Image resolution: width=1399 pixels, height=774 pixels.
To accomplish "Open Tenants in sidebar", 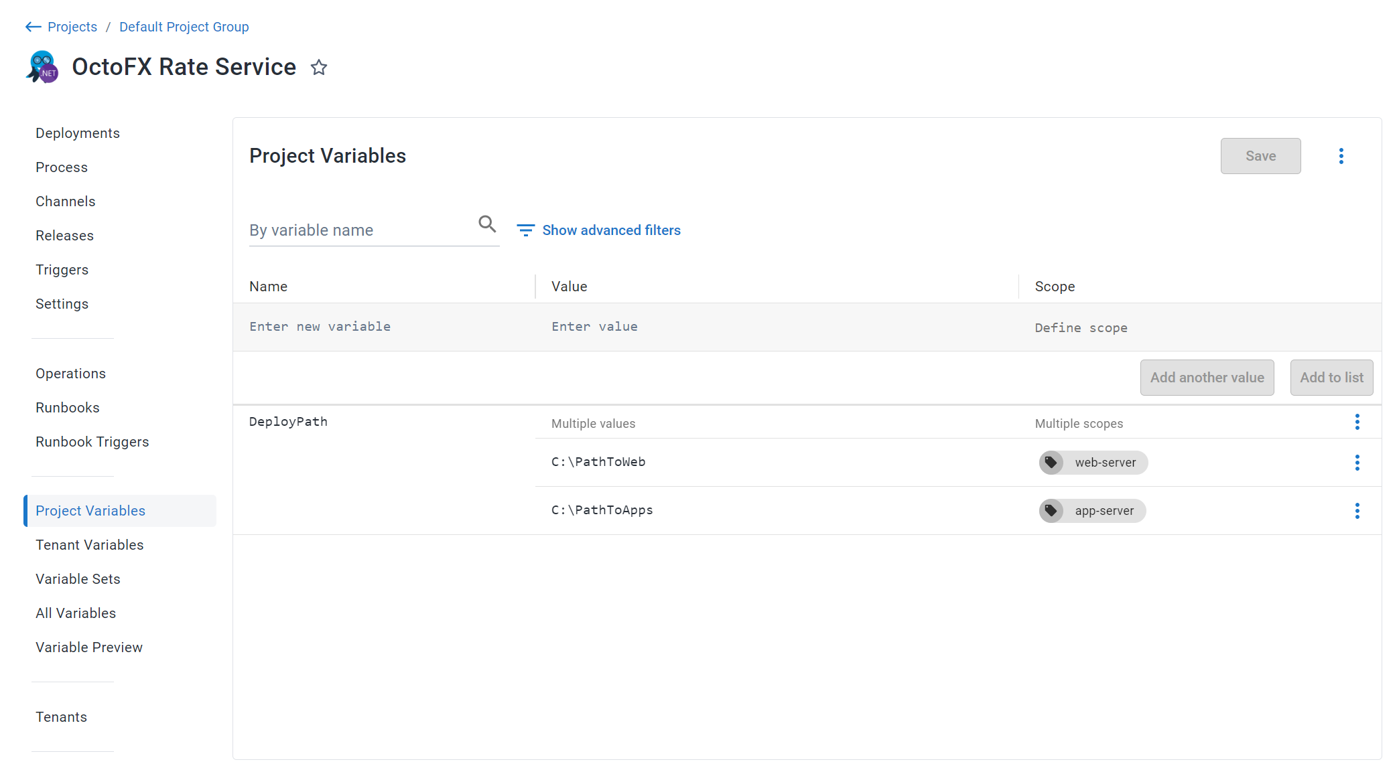I will click(61, 717).
